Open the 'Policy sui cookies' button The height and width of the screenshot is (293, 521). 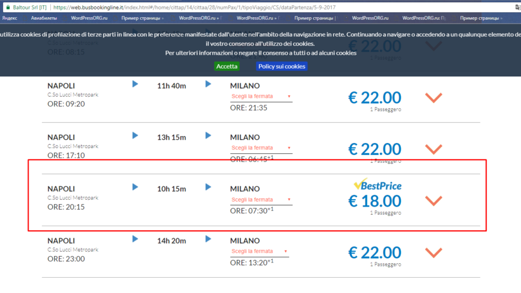[282, 66]
